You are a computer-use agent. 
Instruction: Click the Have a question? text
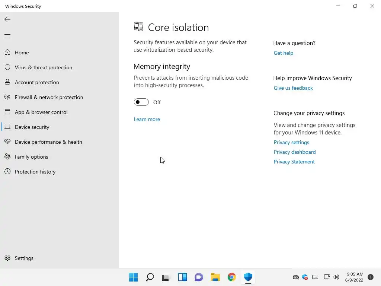[294, 43]
